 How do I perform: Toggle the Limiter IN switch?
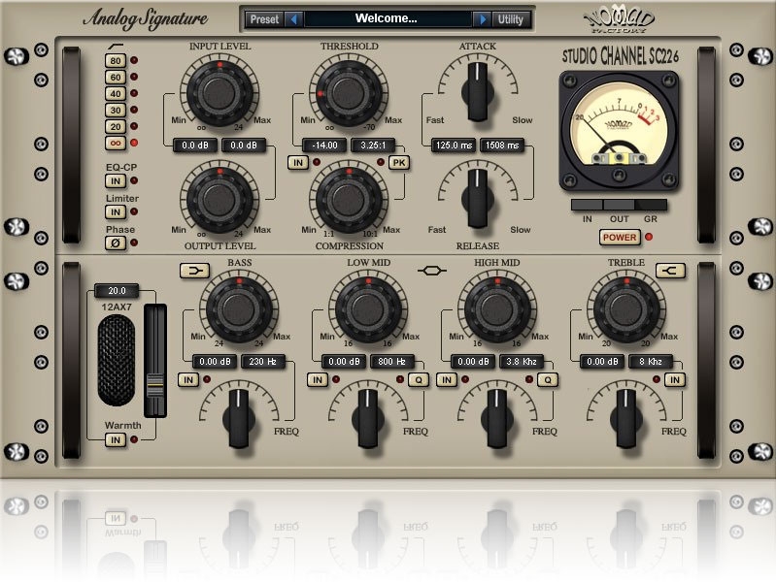(x=115, y=211)
